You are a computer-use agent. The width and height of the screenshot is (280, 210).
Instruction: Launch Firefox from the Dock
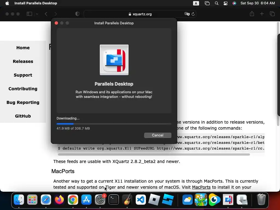point(59,199)
